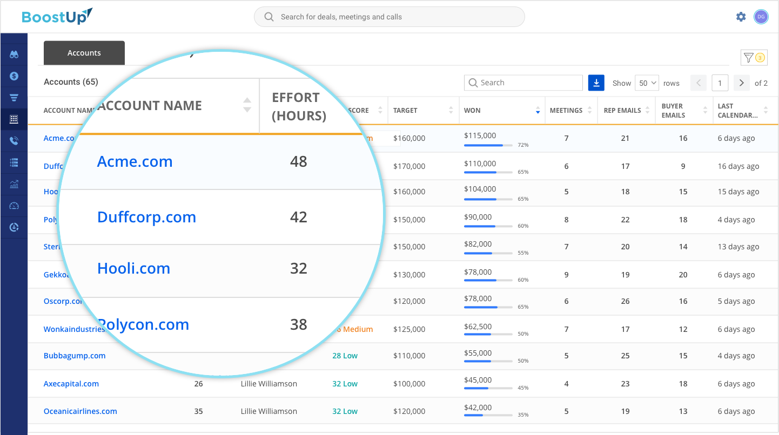Click "16 days ago" last calendar cell
Viewport: 779px width, 435px height.
click(x=738, y=166)
